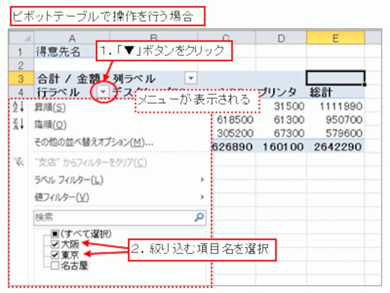390x293 pixels.
Task: Toggle the すべて選択 checkbox
Action: [55, 234]
